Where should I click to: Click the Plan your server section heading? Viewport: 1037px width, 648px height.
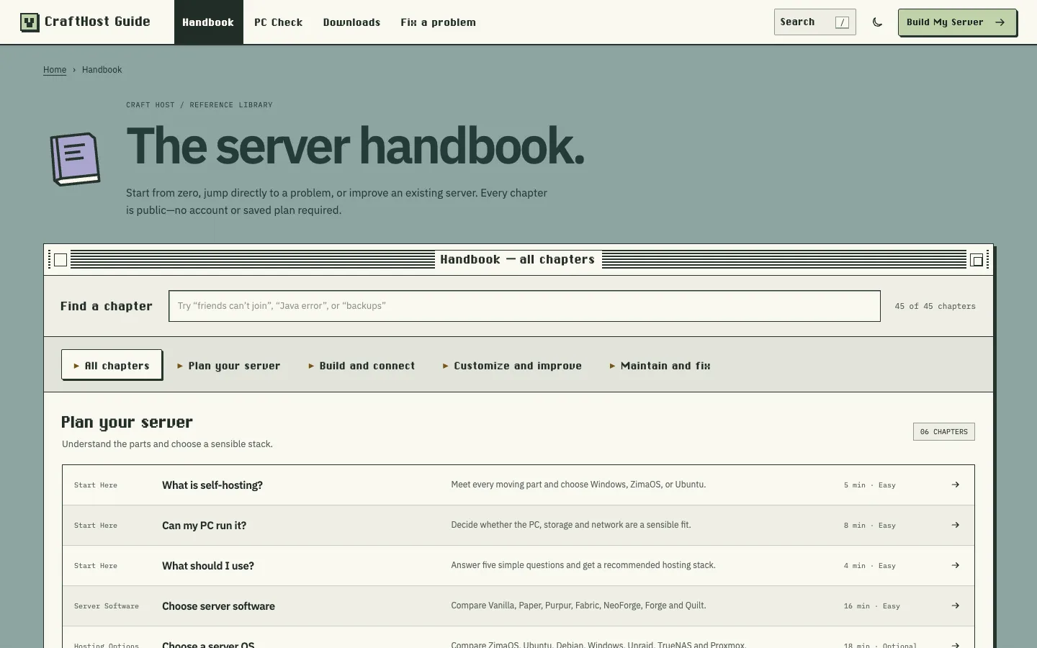pos(127,422)
